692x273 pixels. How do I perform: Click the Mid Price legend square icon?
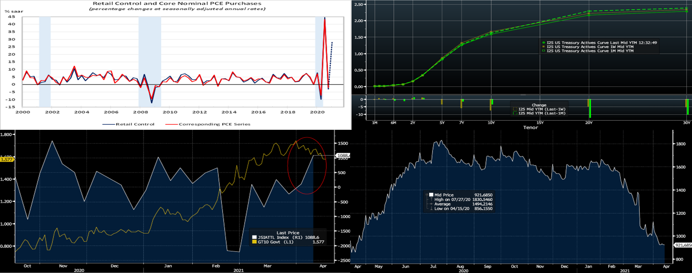[431, 195]
